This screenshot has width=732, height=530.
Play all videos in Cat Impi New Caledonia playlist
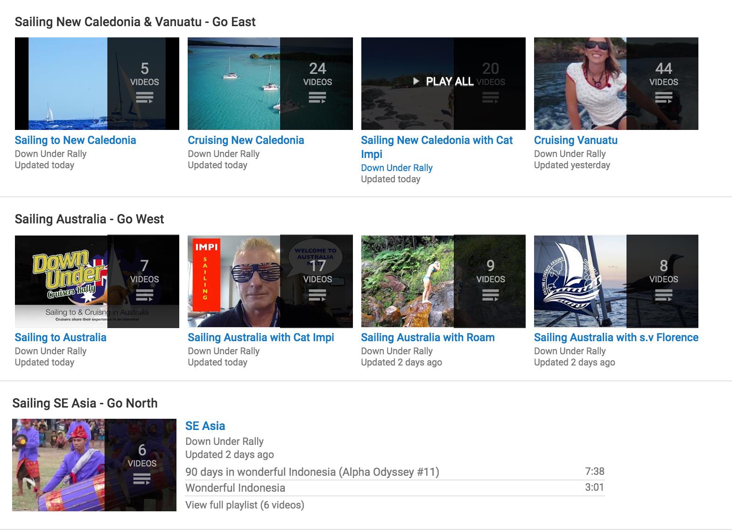pos(443,81)
